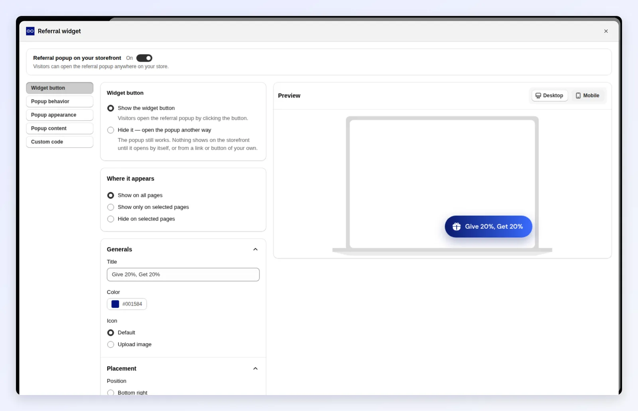Viewport: 638px width, 411px height.
Task: Click the Give 20%, Get 20% preview button
Action: click(x=488, y=227)
